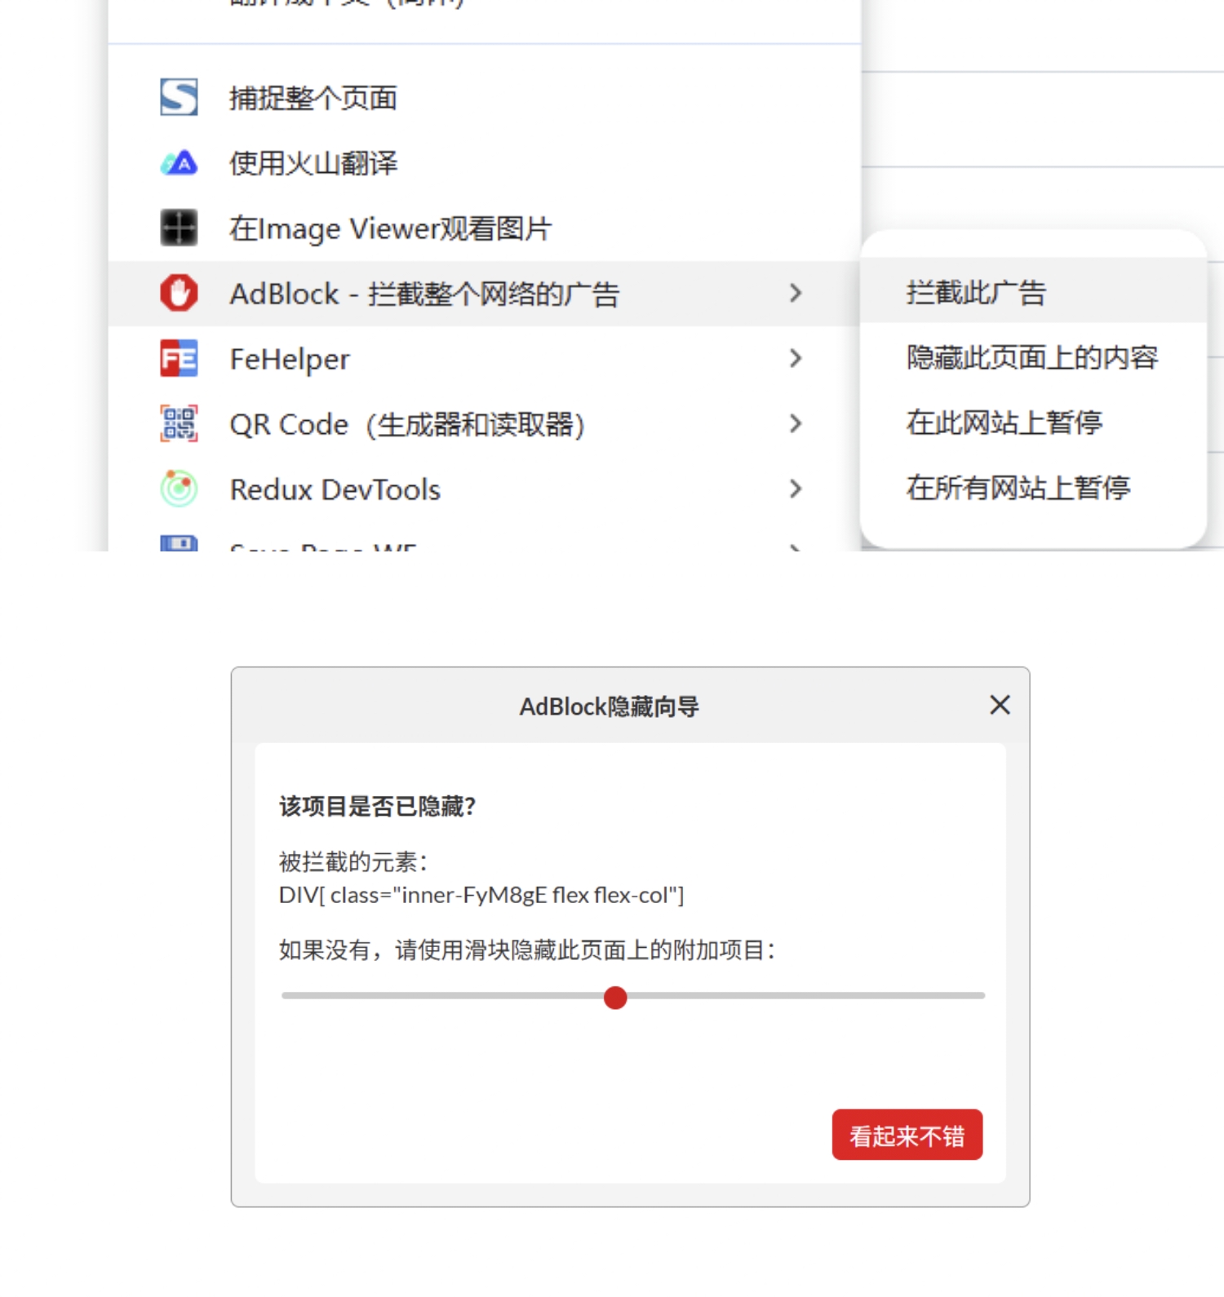Click the green Redux DevTools icon
The image size is (1224, 1297).
pyautogui.click(x=179, y=489)
